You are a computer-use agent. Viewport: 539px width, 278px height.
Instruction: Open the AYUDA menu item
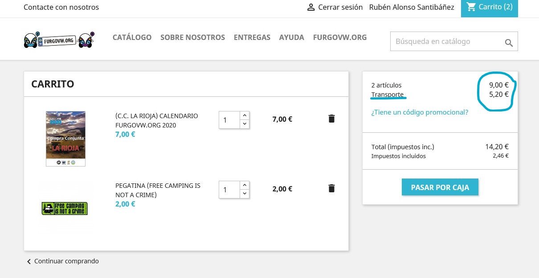(x=292, y=37)
